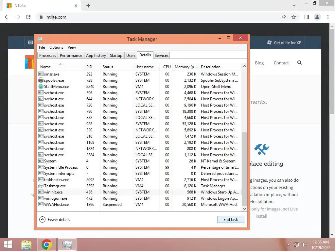Open File Explorer from the taskbar
Image resolution: width=335 pixels, height=251 pixels.
coord(26,244)
